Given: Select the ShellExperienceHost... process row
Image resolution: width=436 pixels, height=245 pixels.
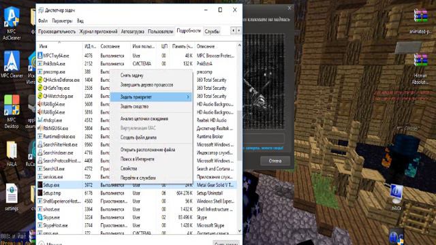Looking at the screenshot, I should (x=137, y=201).
